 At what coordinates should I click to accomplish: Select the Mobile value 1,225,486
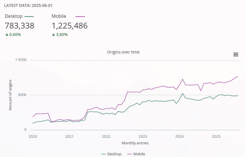tap(70, 26)
